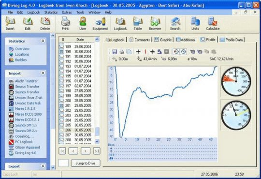The height and width of the screenshot is (179, 261).
Task: Click the Aladin Transfer import icon
Action: 11,81
